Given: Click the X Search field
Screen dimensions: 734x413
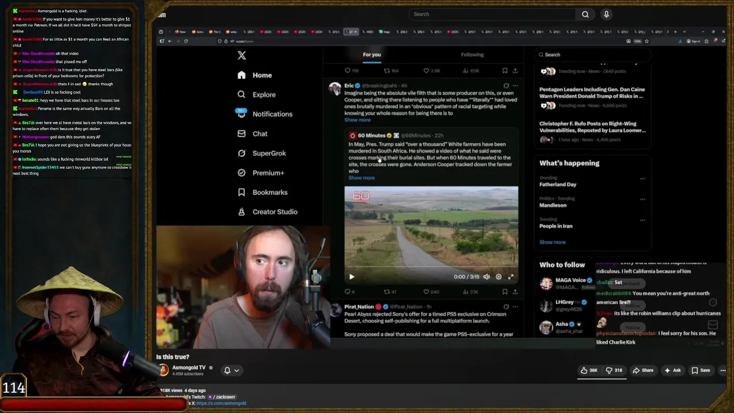Looking at the screenshot, I should pos(592,54).
